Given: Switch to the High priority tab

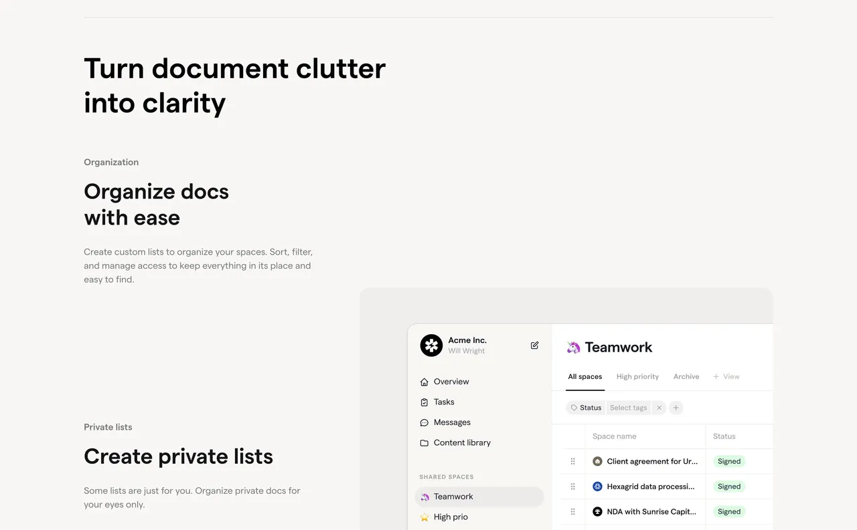Looking at the screenshot, I should [637, 376].
